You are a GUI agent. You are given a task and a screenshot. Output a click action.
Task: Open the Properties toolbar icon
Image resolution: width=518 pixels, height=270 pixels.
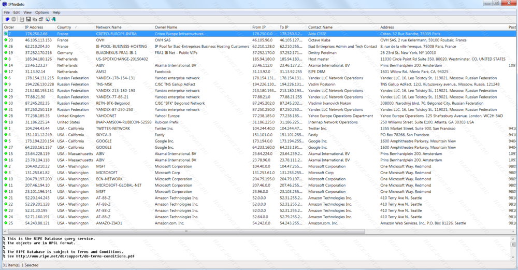41,20
